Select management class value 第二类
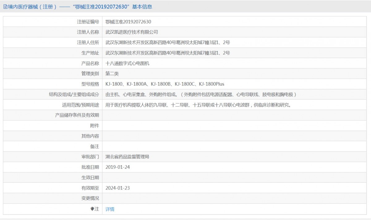This screenshot has height=220, width=371. [112, 74]
